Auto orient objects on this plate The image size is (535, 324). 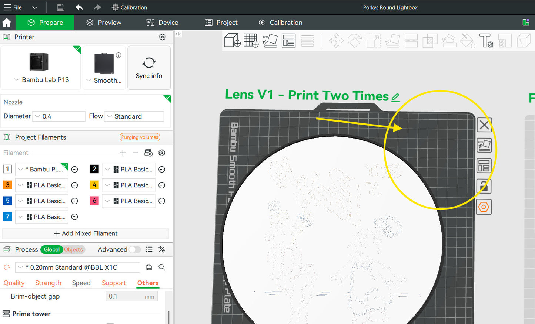tap(484, 145)
